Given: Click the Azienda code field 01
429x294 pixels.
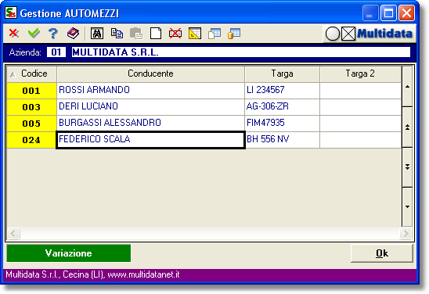Looking at the screenshot, I should click(56, 52).
